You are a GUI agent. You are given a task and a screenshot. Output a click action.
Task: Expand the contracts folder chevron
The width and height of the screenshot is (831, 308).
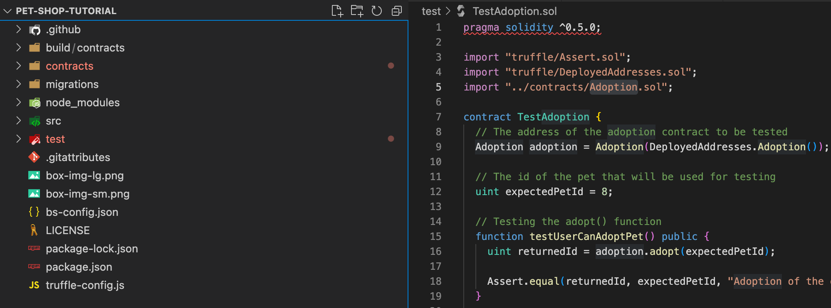click(x=18, y=66)
